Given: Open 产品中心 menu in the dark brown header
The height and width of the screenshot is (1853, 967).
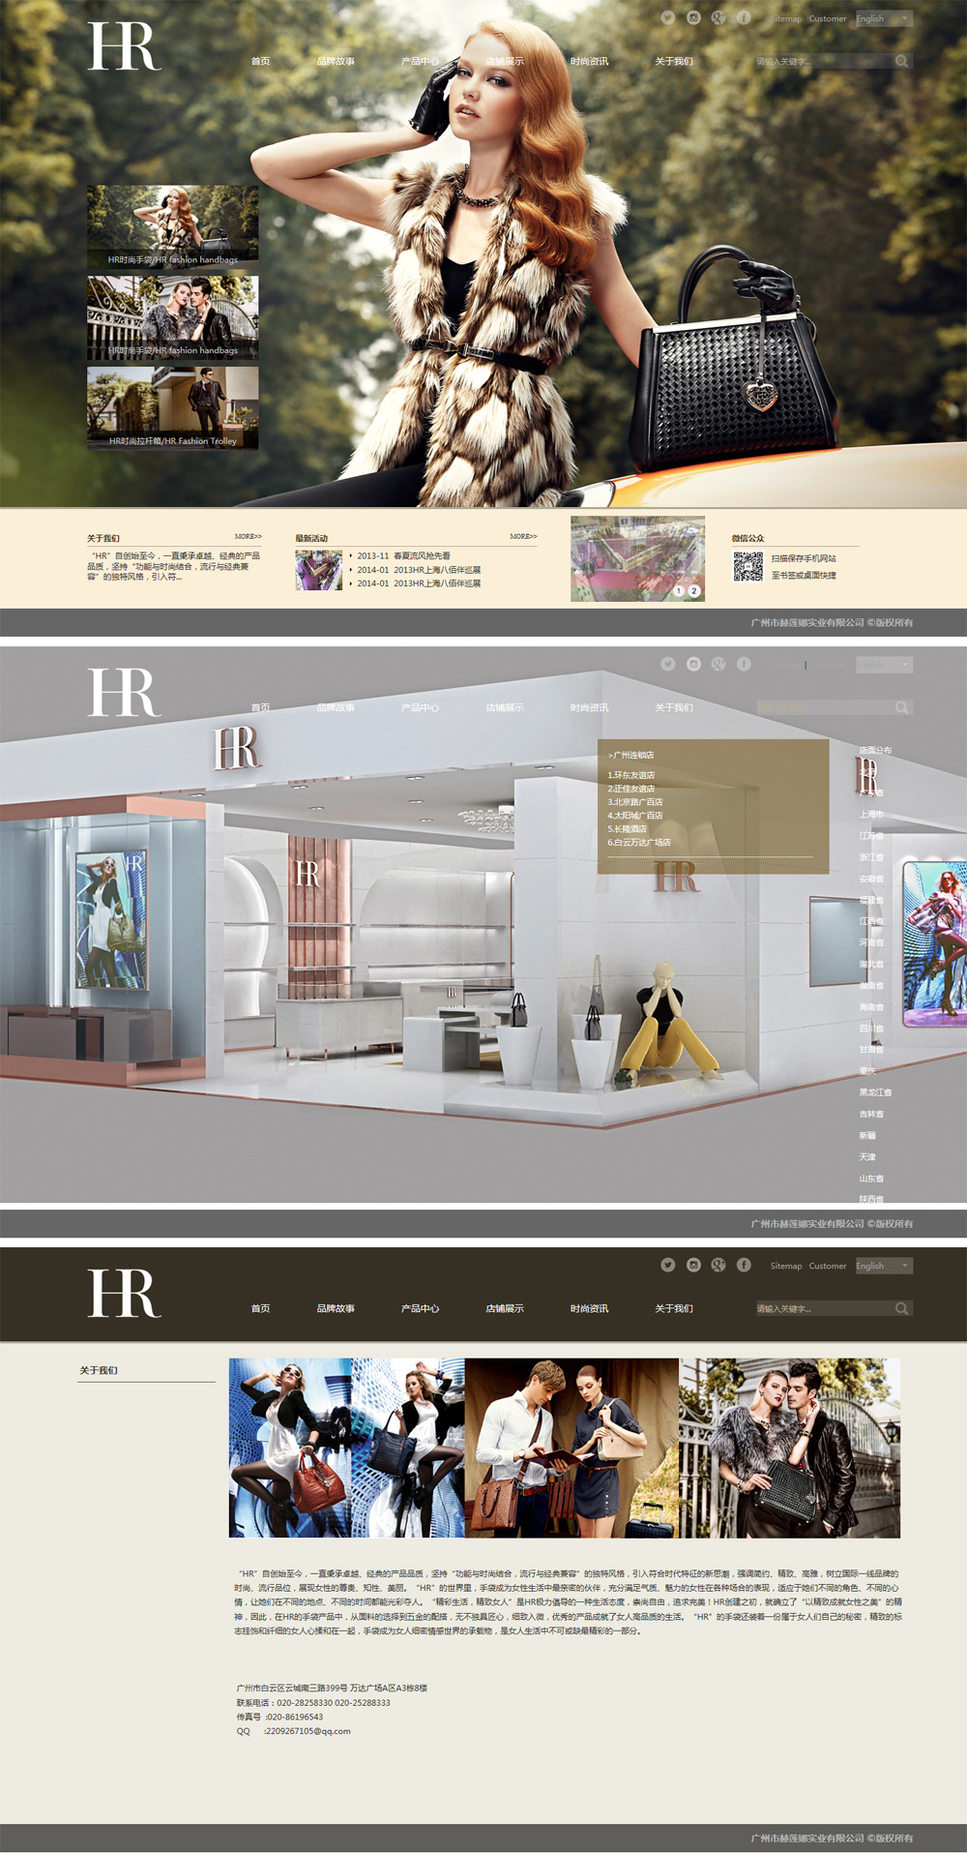Looking at the screenshot, I should (x=420, y=1308).
